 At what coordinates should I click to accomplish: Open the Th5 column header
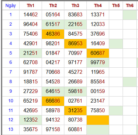(116, 5)
